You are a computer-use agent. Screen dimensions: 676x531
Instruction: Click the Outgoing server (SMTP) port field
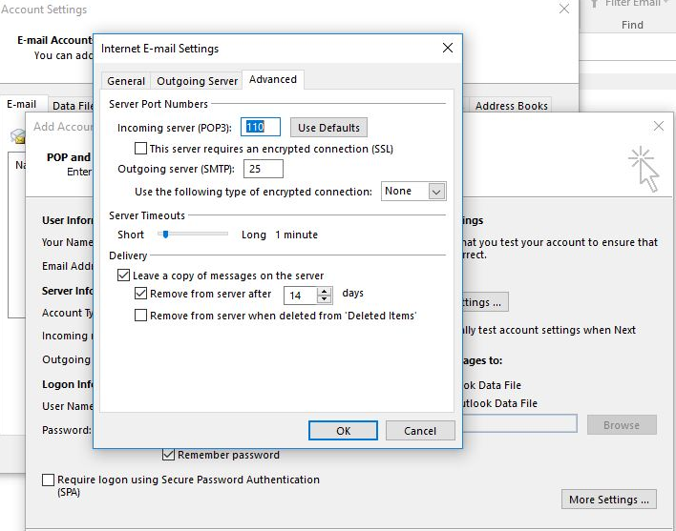(x=263, y=169)
